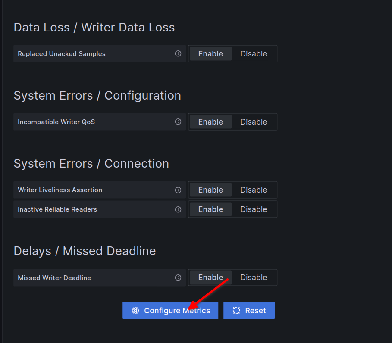
Task: Click the info icon for Replaced Unacked Samples
Action: pos(178,53)
